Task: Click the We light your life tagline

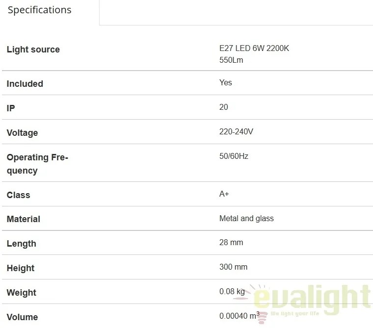Action: [295, 314]
